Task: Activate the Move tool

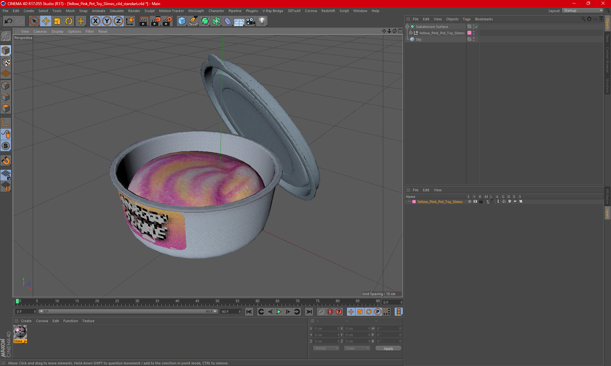Action: [46, 21]
